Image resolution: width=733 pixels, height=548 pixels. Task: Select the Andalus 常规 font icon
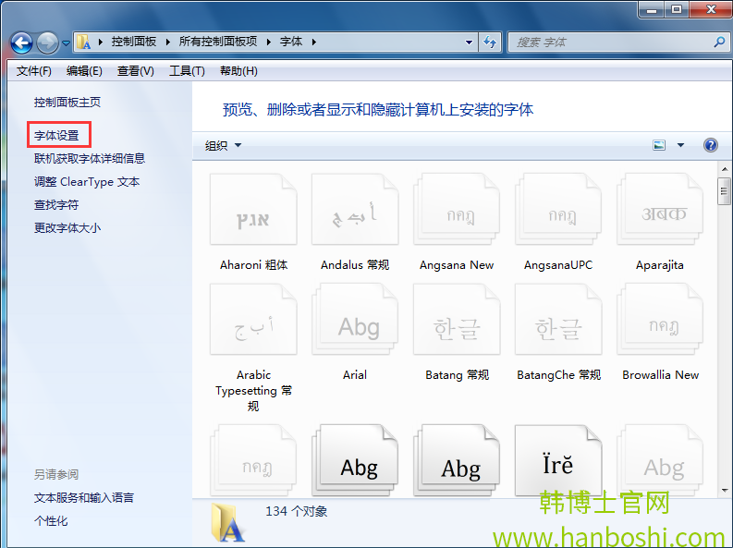click(355, 209)
